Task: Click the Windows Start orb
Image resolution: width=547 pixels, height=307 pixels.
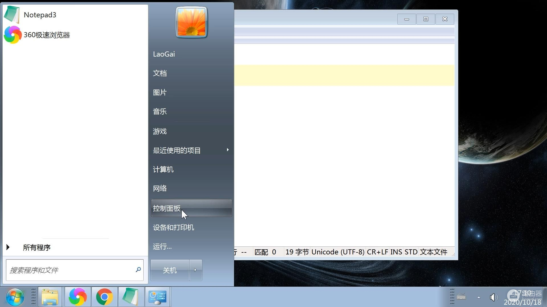Action: pos(15,297)
